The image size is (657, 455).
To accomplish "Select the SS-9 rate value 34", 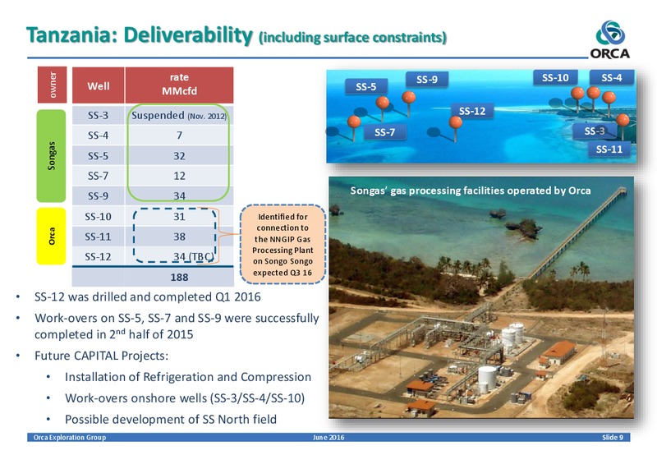I will pyautogui.click(x=179, y=196).
